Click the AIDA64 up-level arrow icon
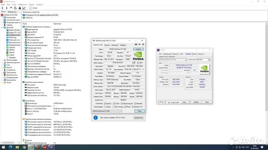This screenshot has width=268, height=150. [x=11, y=8]
